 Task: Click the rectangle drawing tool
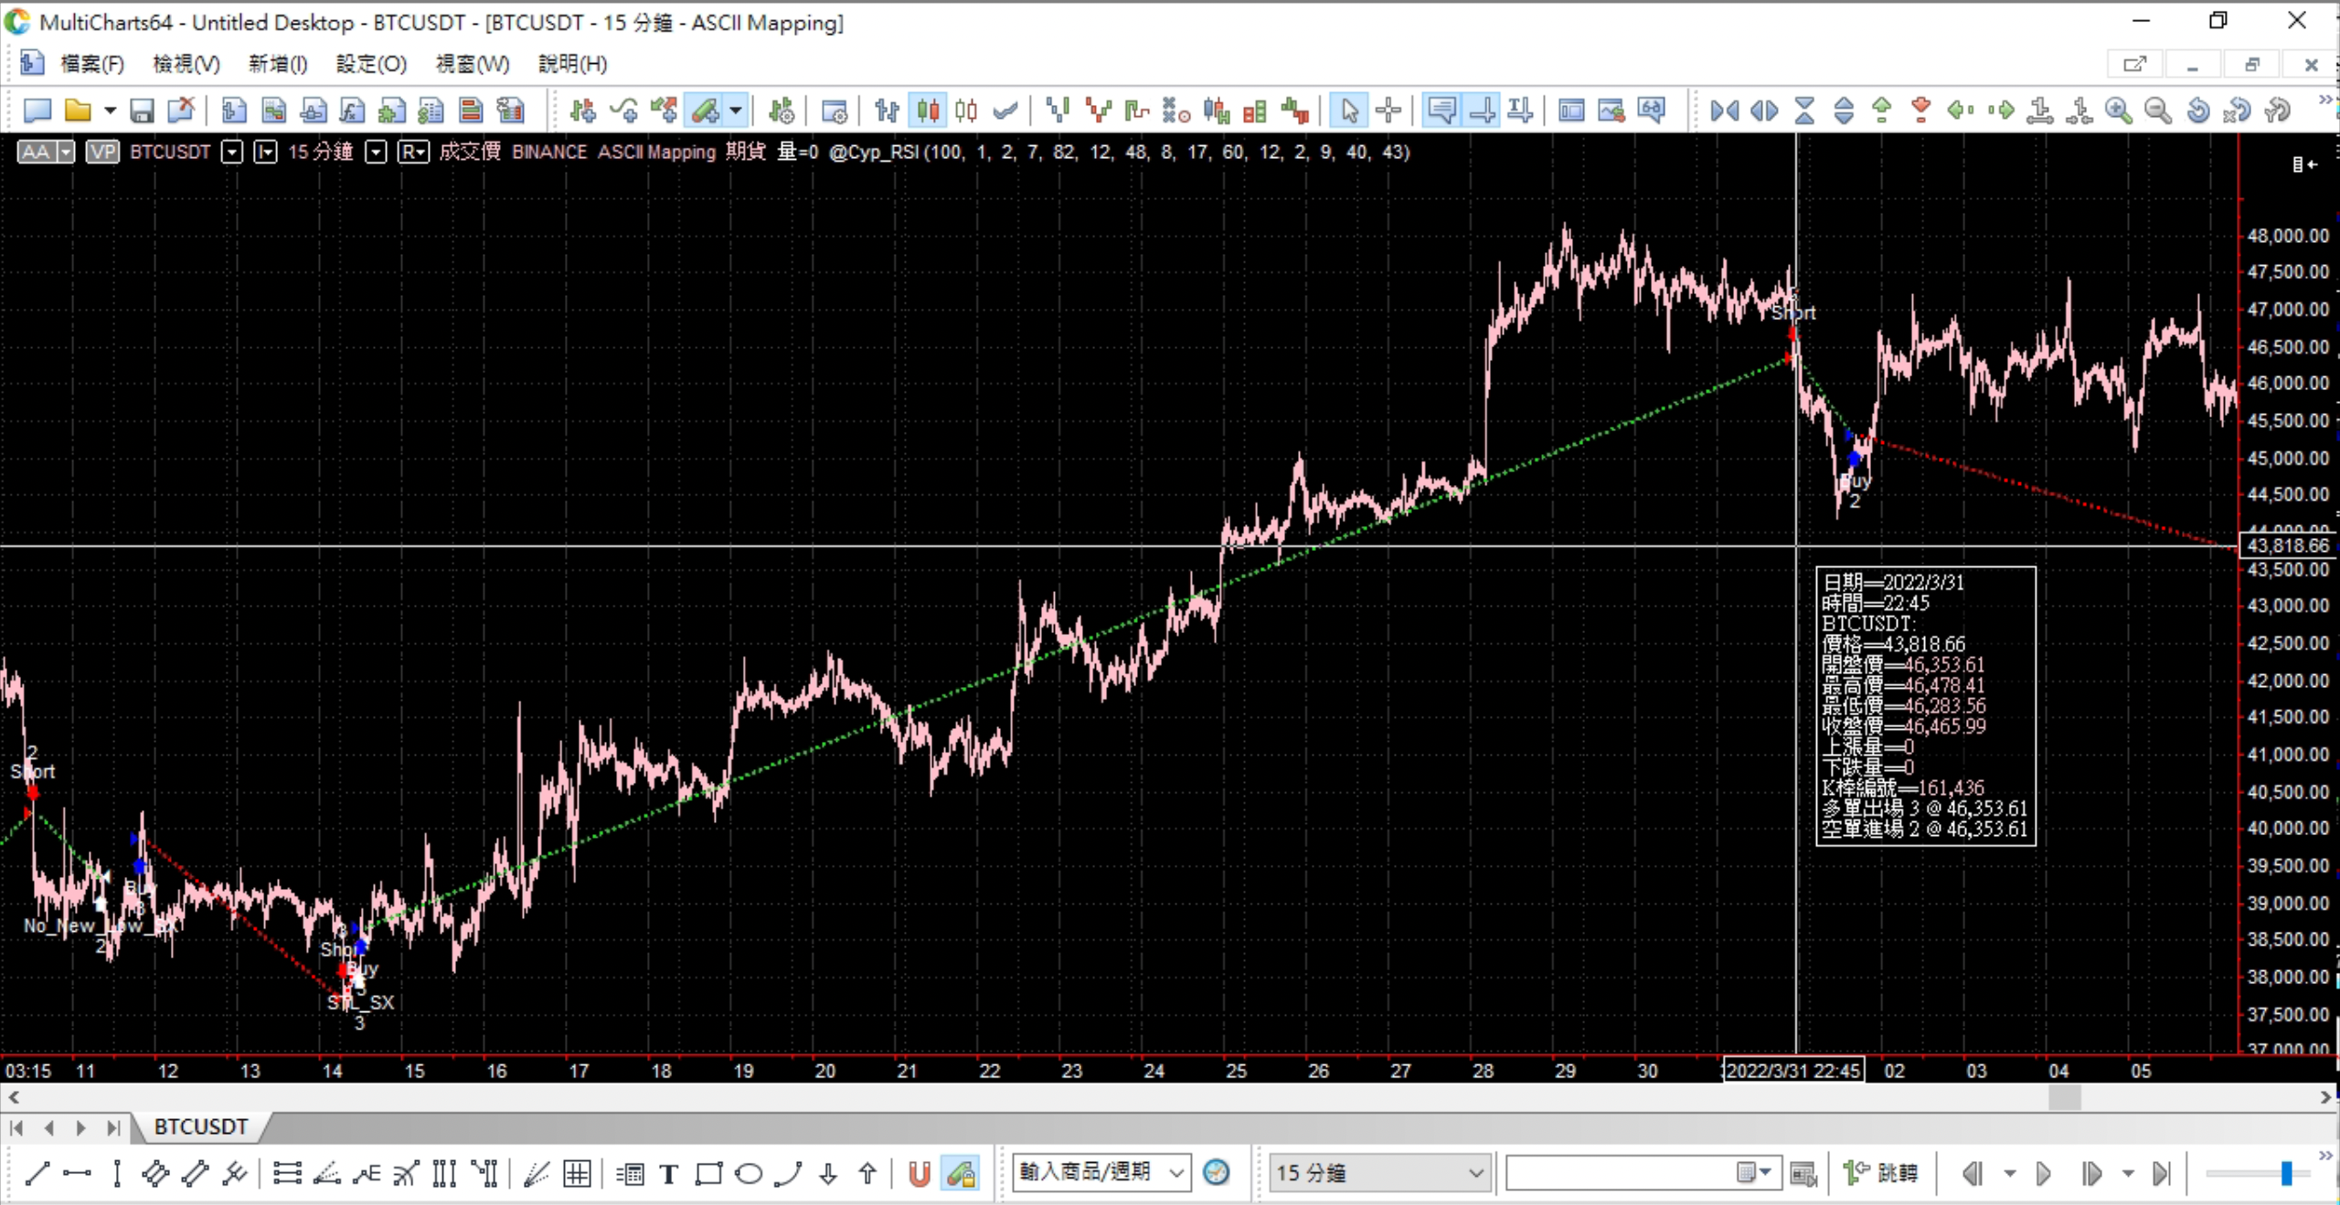click(x=708, y=1174)
